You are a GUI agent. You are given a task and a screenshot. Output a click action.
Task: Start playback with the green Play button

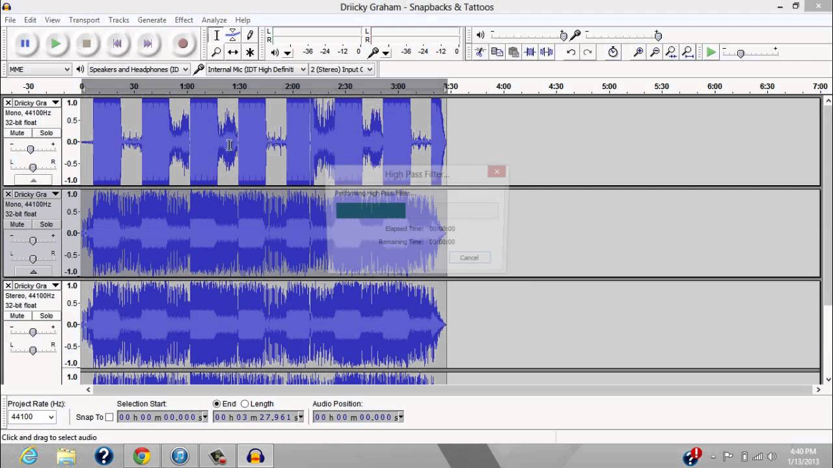click(x=56, y=44)
